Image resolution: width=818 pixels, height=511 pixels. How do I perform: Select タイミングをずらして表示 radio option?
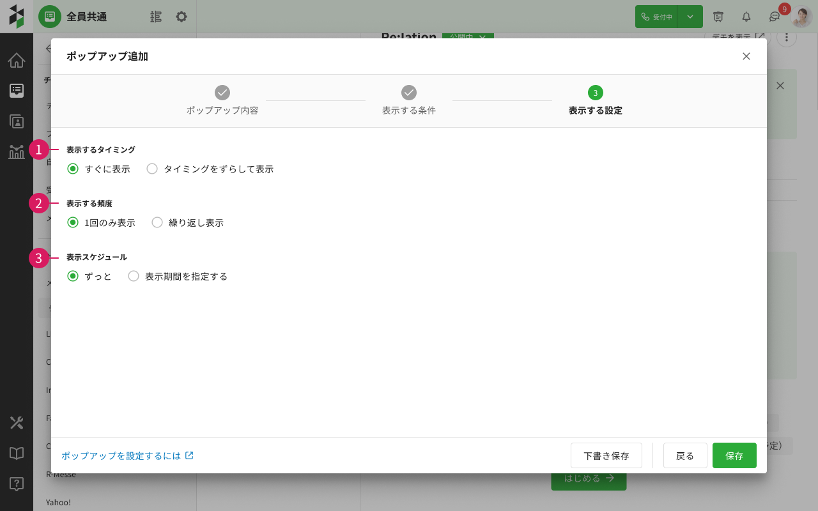pos(152,169)
